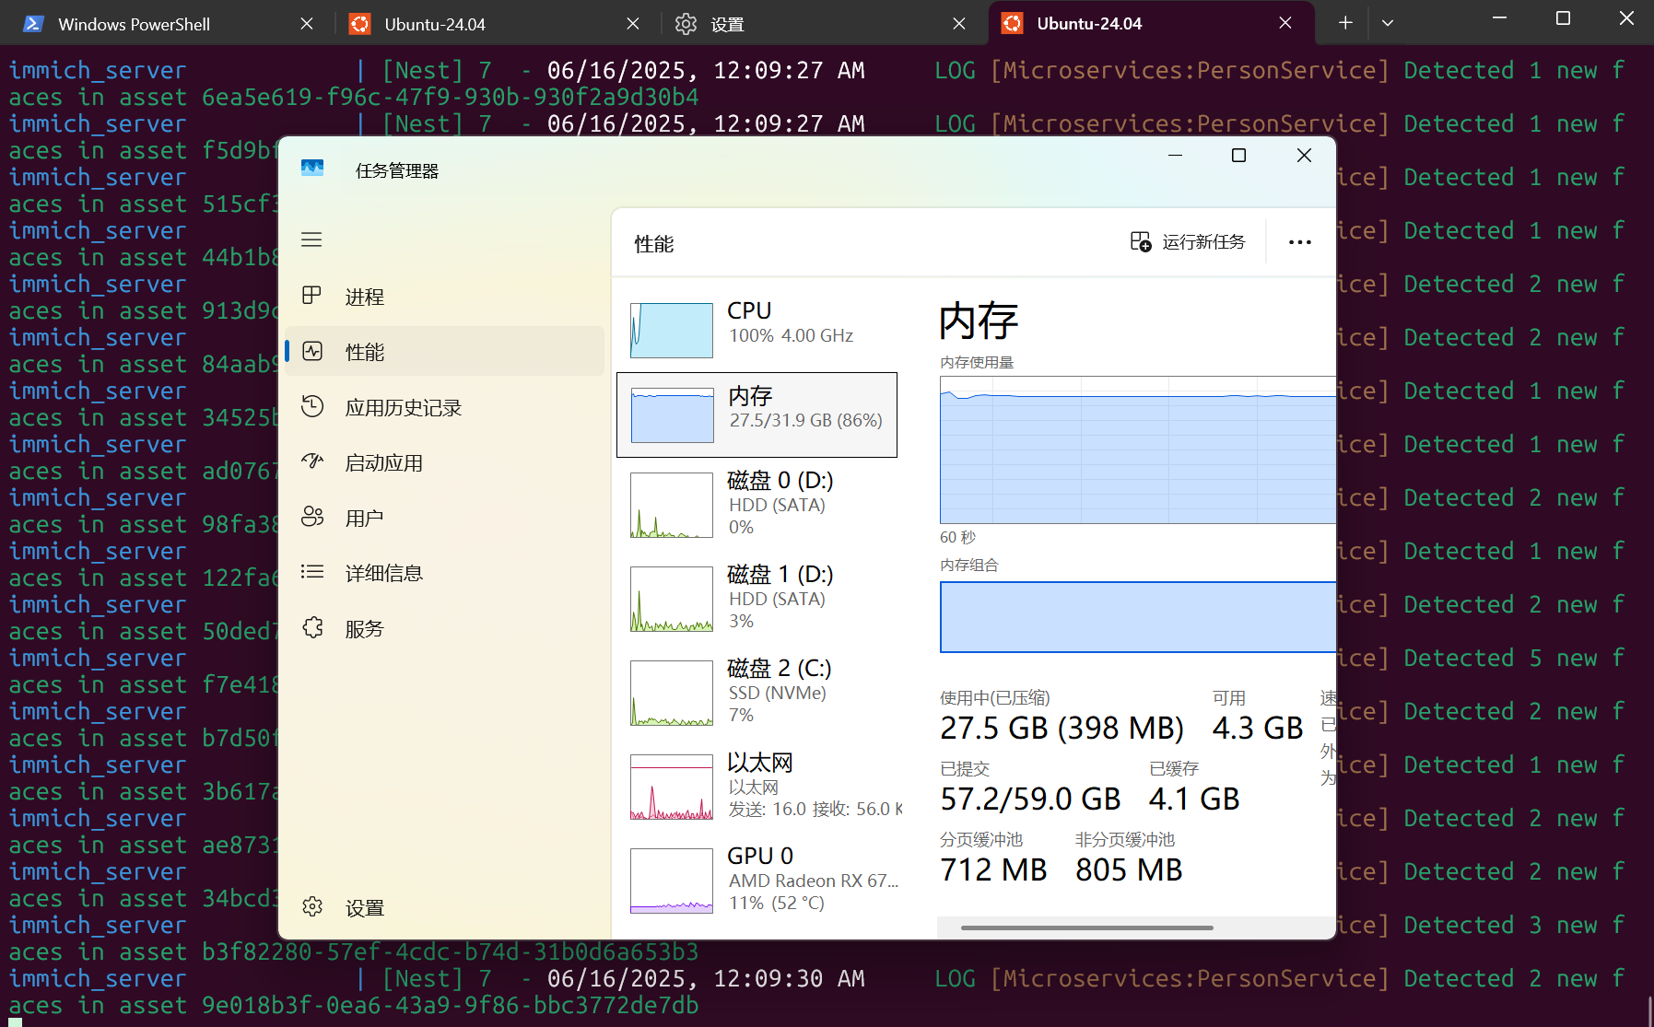Close the Task Manager window
The height and width of the screenshot is (1027, 1654).
pos(1304,156)
